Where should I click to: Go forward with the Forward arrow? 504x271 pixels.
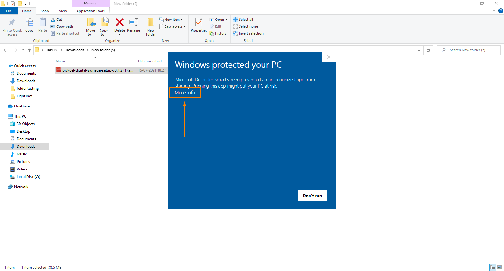click(x=15, y=50)
